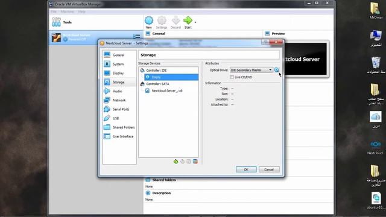Confirm settings with the OK button
The image size is (386, 217).
point(246,169)
